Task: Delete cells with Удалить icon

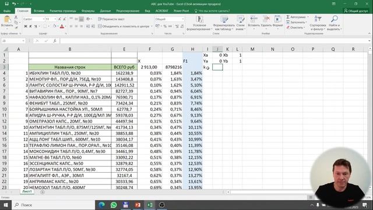Action: click(266, 22)
